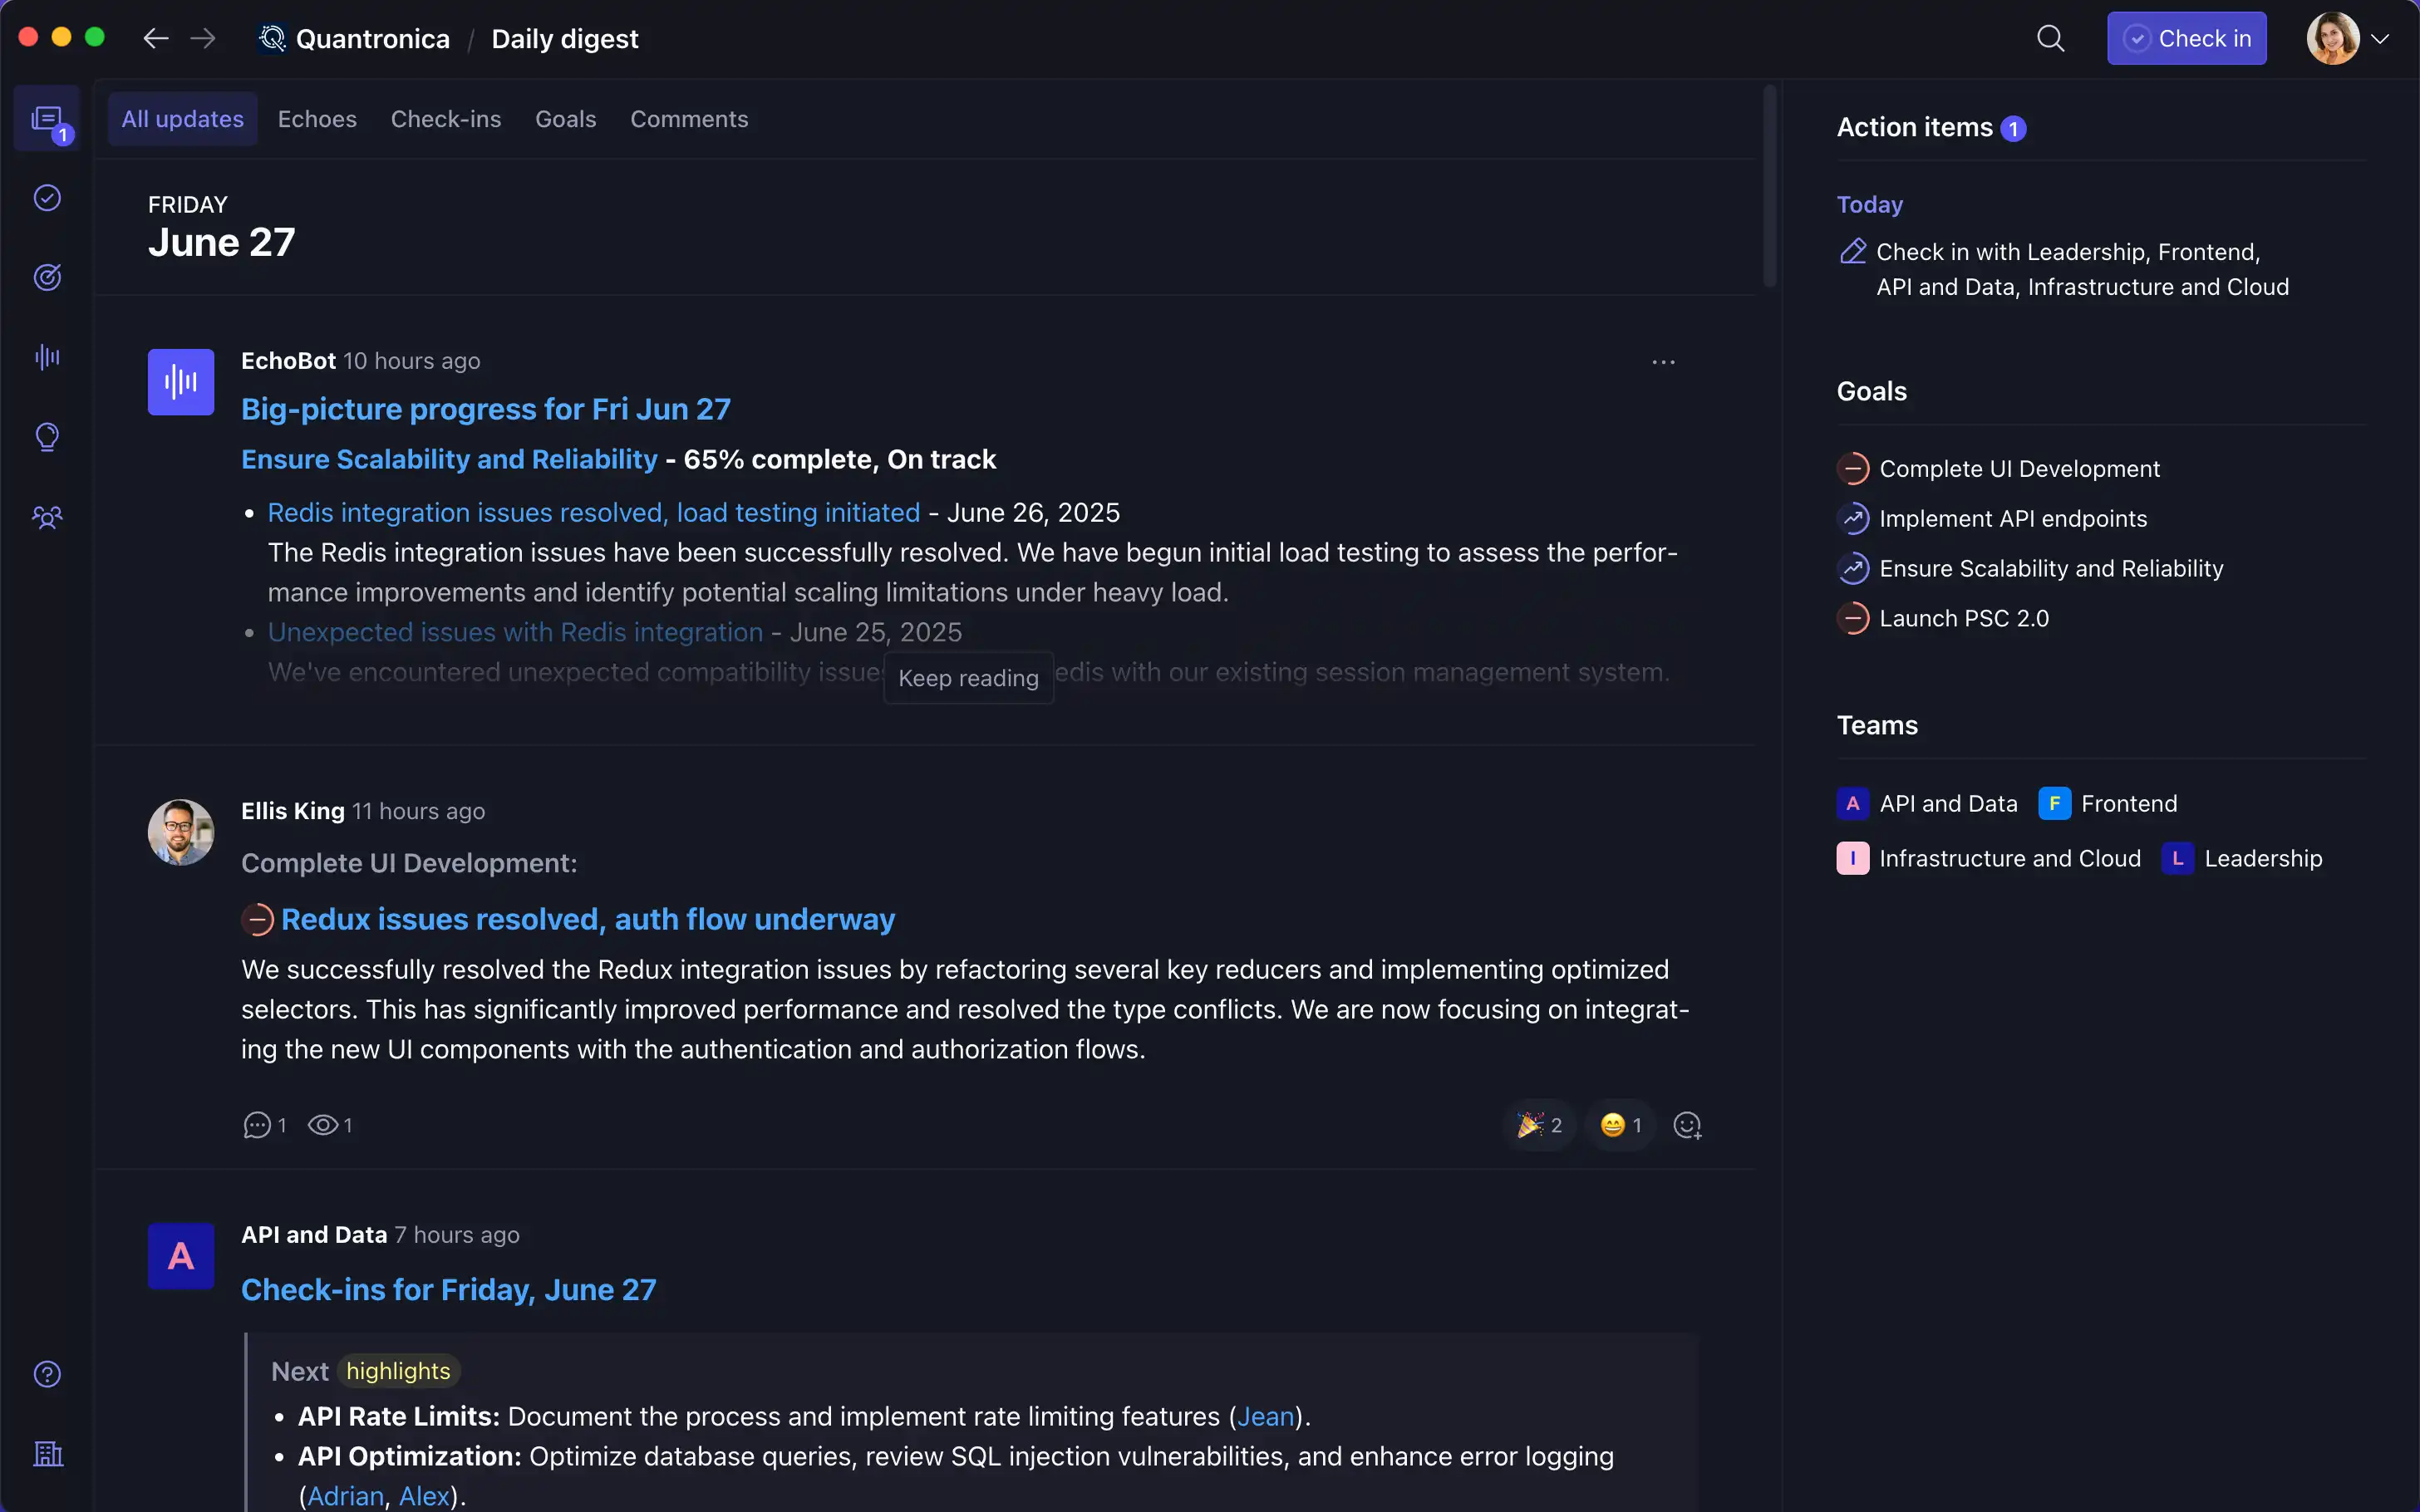This screenshot has width=2420, height=1512.
Task: Switch to the Echoes tab
Action: [317, 119]
